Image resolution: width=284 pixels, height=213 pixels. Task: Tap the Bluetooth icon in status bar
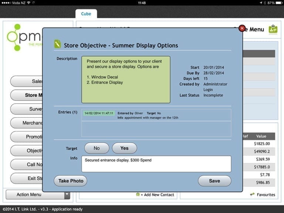click(265, 3)
